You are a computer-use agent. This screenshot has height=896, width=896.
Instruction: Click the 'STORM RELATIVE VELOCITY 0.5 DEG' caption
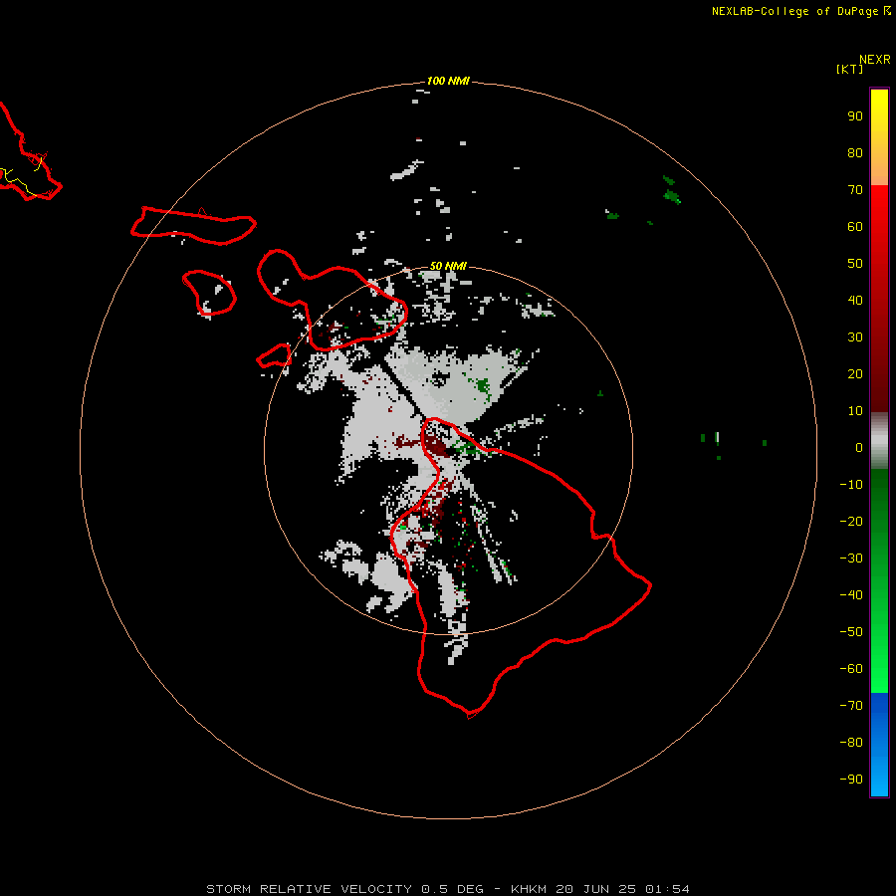(344, 889)
